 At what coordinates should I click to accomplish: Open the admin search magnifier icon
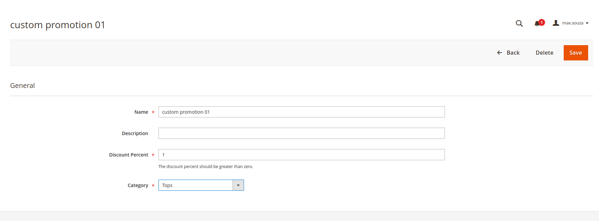click(519, 23)
